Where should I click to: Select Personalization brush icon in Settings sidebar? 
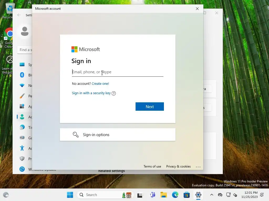pos(22,96)
